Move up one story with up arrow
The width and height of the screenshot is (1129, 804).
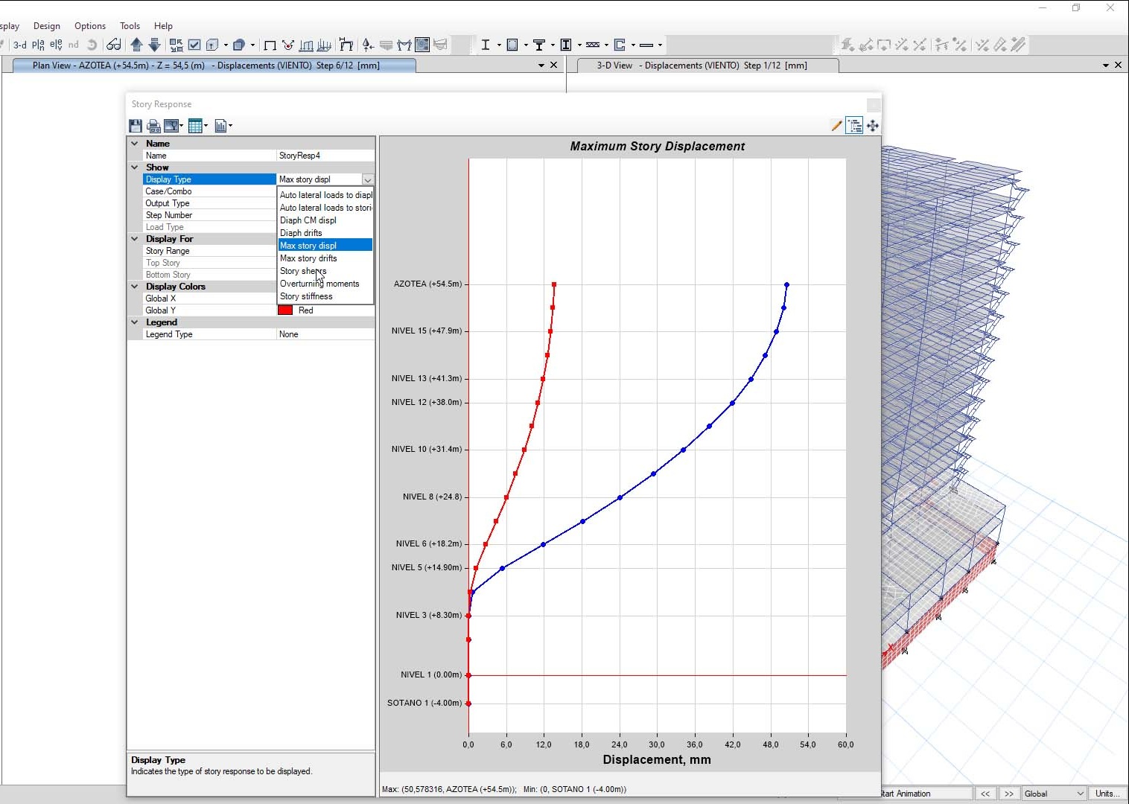click(x=136, y=45)
